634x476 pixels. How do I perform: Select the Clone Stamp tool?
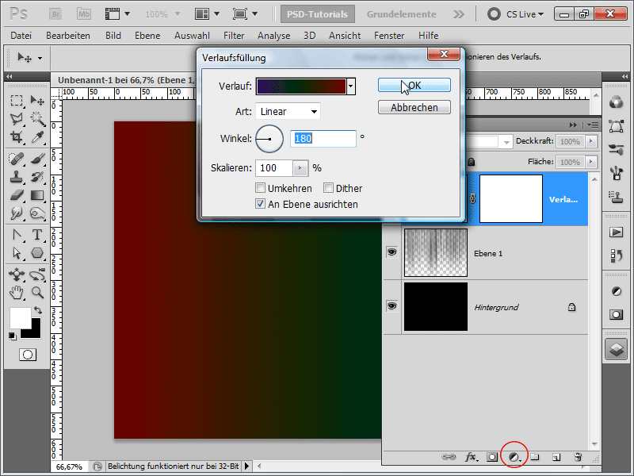(x=16, y=177)
